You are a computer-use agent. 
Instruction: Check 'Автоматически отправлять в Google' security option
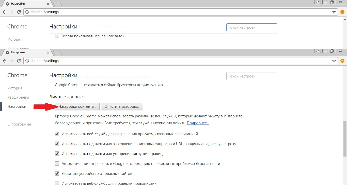[57, 164]
